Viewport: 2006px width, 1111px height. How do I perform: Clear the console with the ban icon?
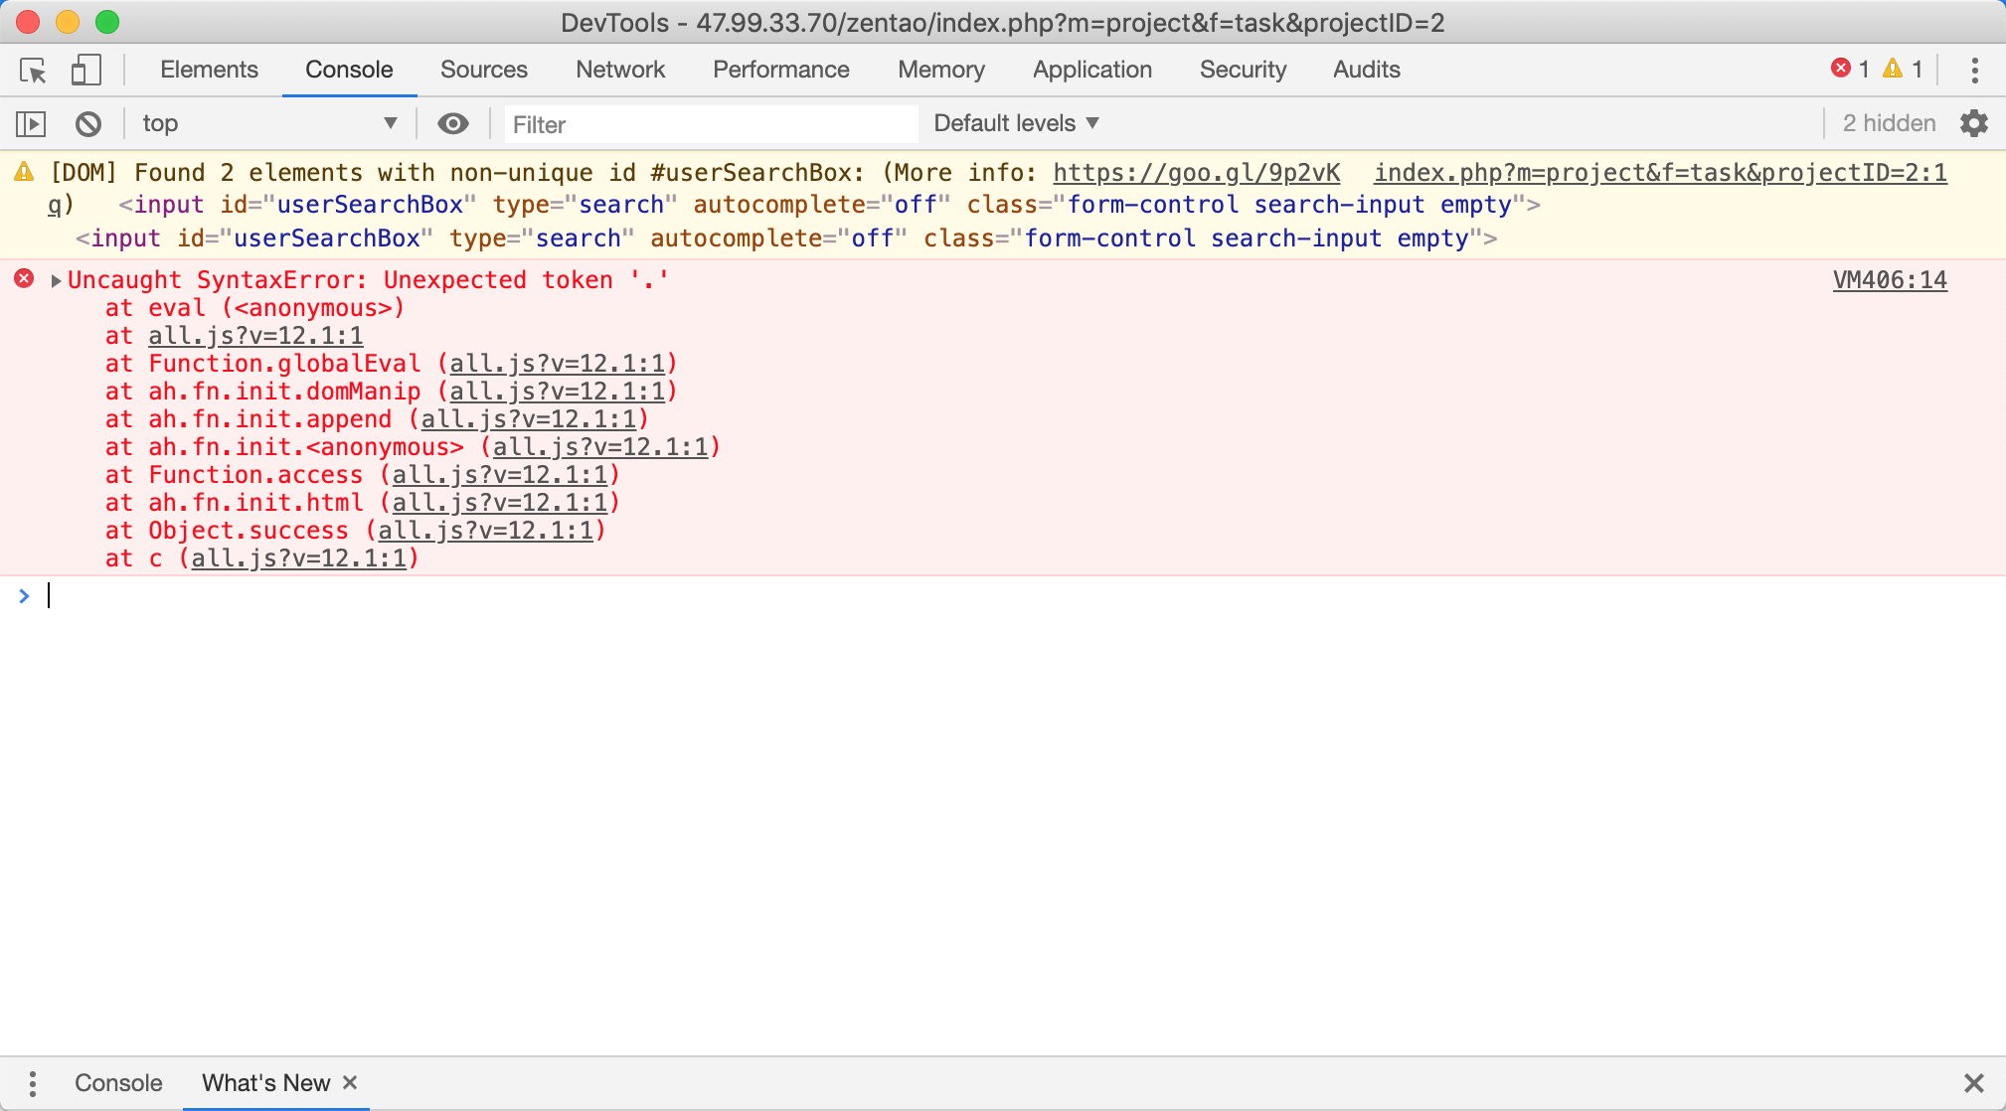coord(88,124)
